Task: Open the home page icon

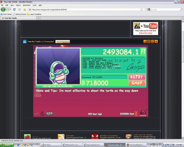Action: click(25, 10)
